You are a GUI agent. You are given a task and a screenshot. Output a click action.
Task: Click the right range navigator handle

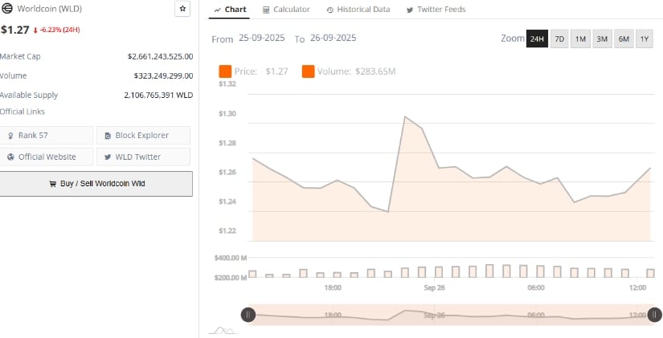654,315
